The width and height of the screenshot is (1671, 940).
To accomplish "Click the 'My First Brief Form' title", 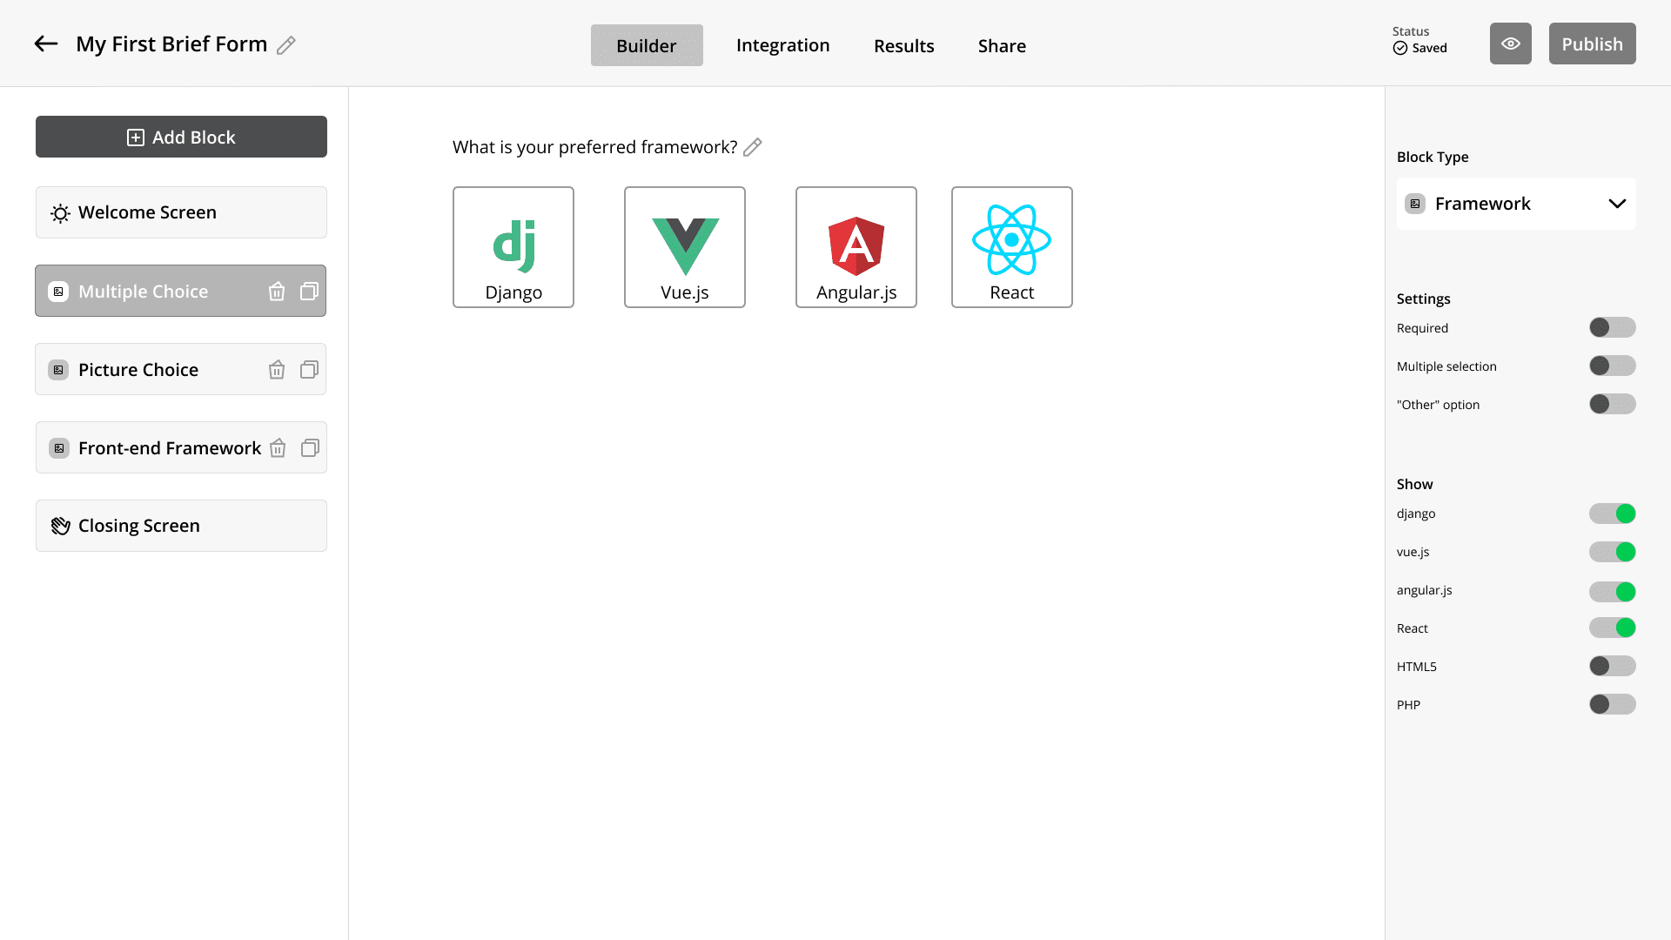I will 171,44.
